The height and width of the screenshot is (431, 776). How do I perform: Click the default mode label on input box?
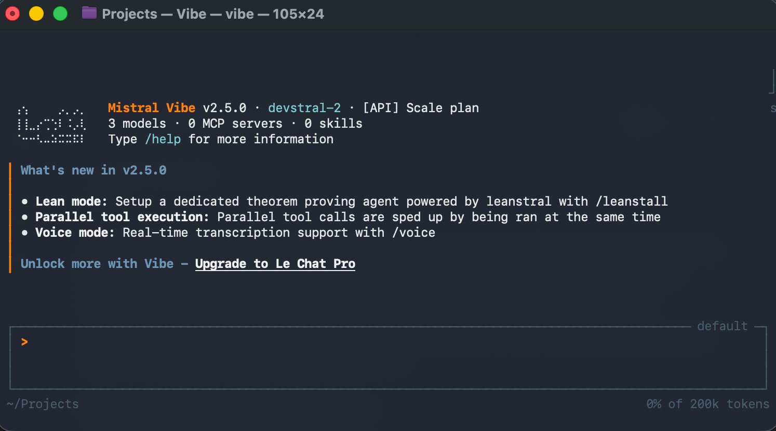(x=722, y=326)
